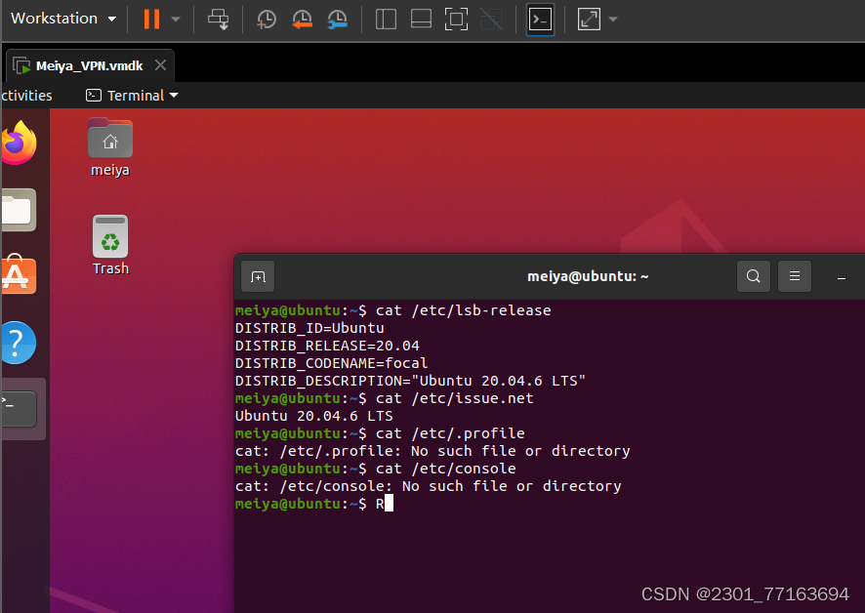Toggle the library sidebar view
The height and width of the screenshot is (613, 865).
[x=386, y=20]
